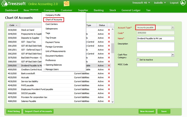This screenshot has height=117, width=187.
Task: Click Import Chart of Accounts button
Action: pos(38,111)
